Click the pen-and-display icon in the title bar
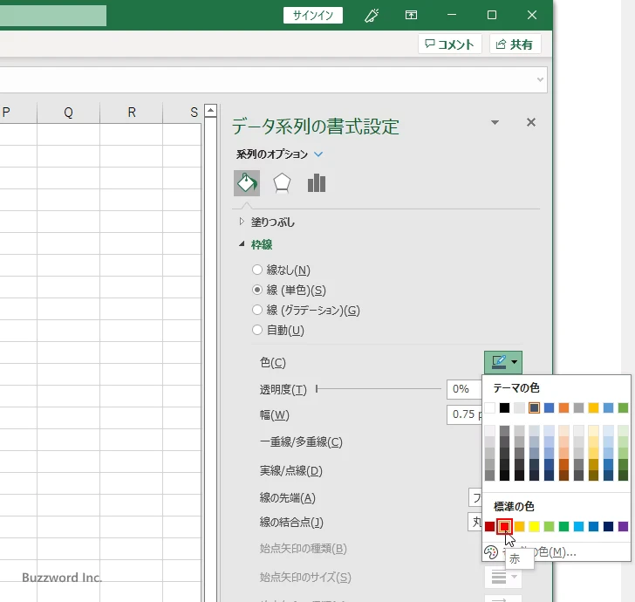 372,16
